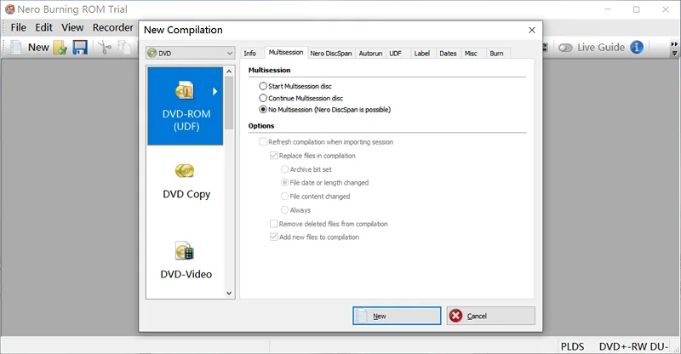The width and height of the screenshot is (681, 354).
Task: Switch to the UDF tab
Action: pos(395,54)
